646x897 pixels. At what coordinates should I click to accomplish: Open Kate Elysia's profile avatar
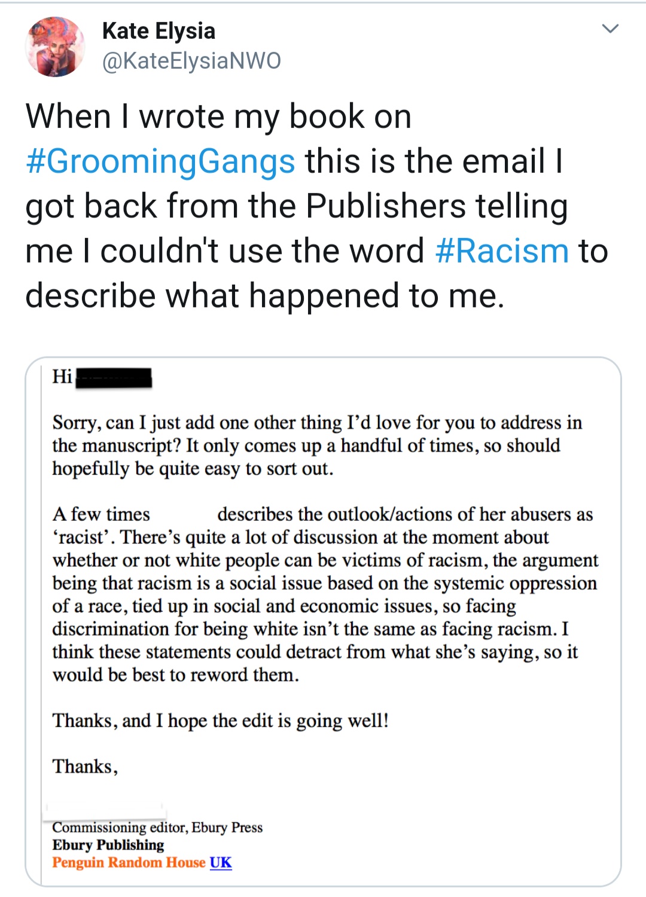55,47
